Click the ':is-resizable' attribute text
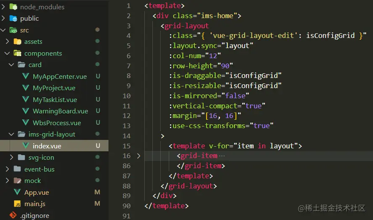Image resolution: width=373 pixels, height=220 pixels. tap(195, 86)
